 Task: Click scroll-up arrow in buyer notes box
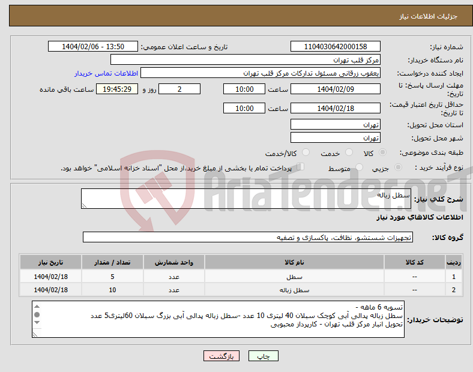click(x=37, y=307)
